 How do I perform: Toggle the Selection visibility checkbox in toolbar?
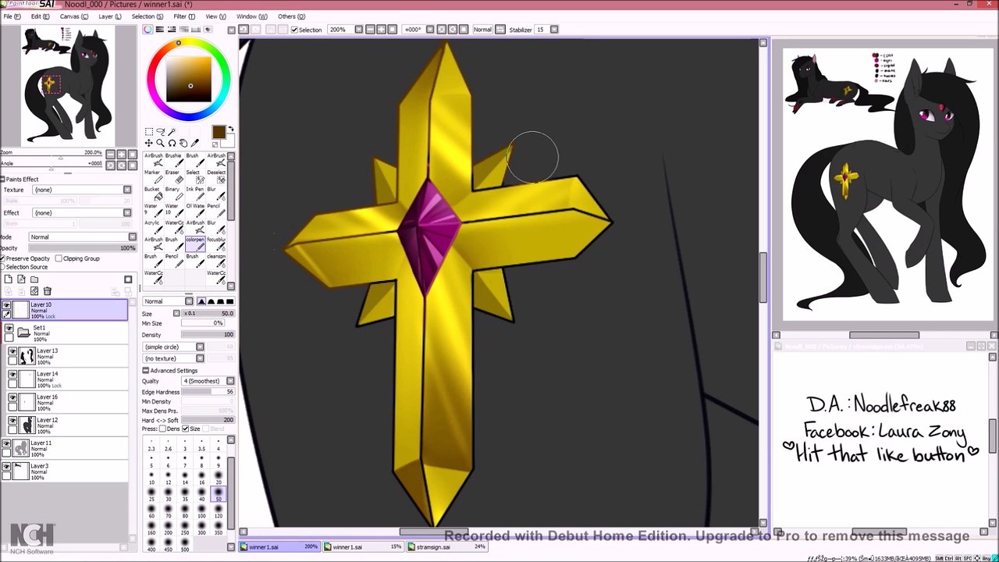click(x=294, y=30)
